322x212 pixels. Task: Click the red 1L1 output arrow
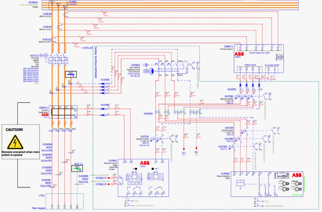pyautogui.click(x=184, y=149)
